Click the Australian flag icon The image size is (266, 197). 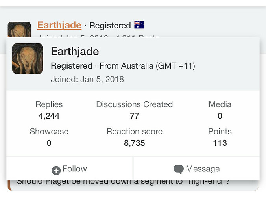point(139,25)
